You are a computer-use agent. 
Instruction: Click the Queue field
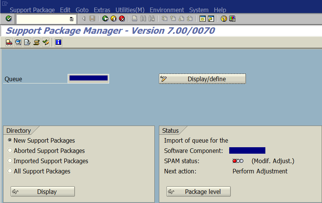(88, 79)
